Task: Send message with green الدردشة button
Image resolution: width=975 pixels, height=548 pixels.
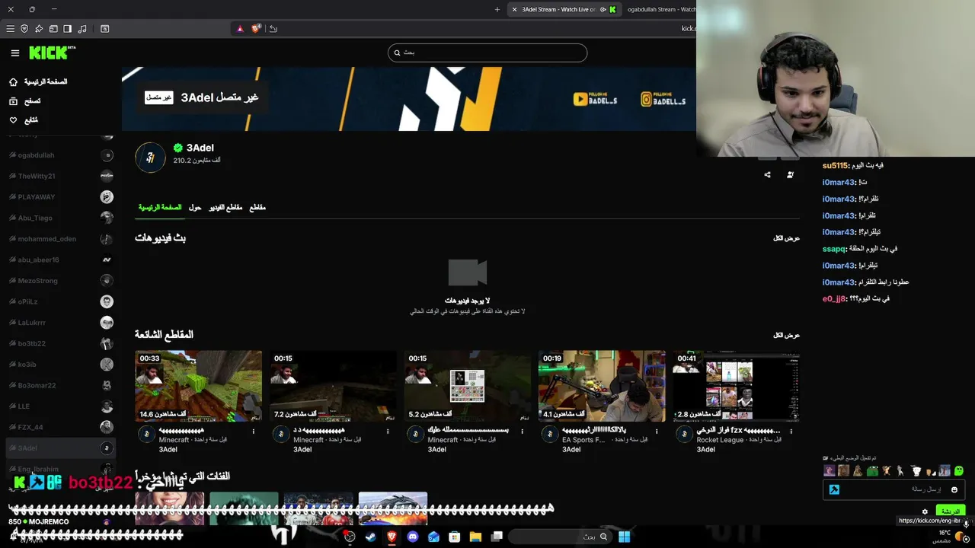Action: tap(951, 511)
